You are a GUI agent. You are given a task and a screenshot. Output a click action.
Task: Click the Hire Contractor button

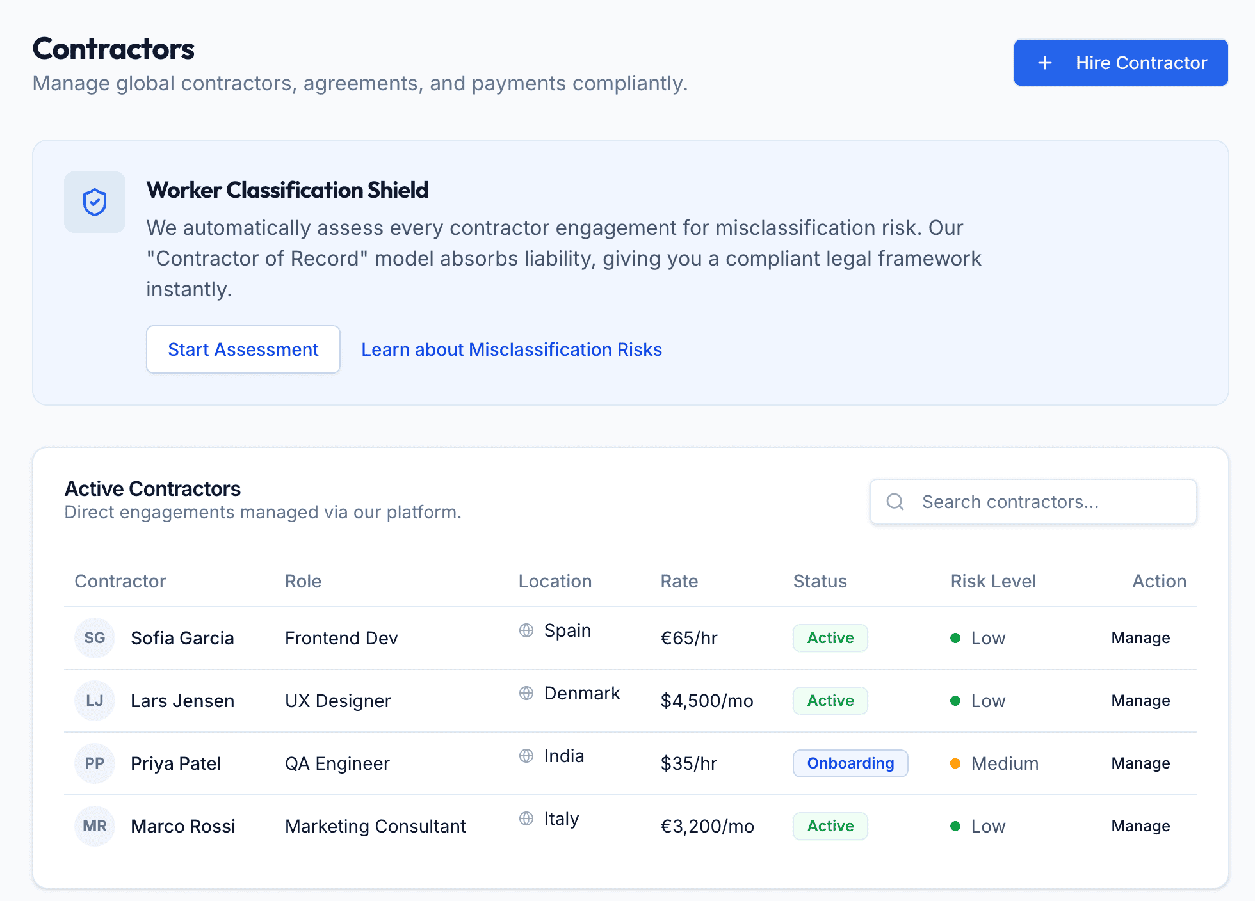click(1121, 63)
